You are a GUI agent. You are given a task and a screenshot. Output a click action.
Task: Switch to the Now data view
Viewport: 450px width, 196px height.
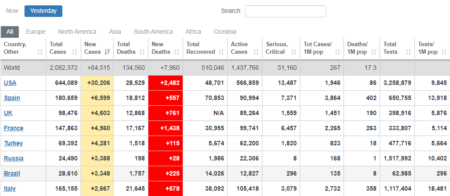click(x=12, y=11)
